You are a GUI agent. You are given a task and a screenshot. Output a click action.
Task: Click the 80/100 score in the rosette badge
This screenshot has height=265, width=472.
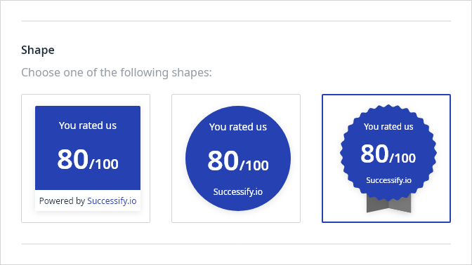point(388,154)
